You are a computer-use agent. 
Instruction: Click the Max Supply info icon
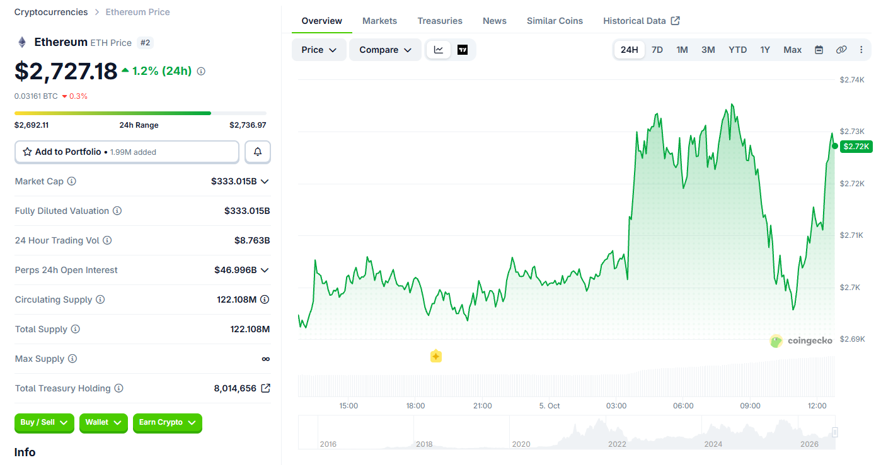(72, 359)
